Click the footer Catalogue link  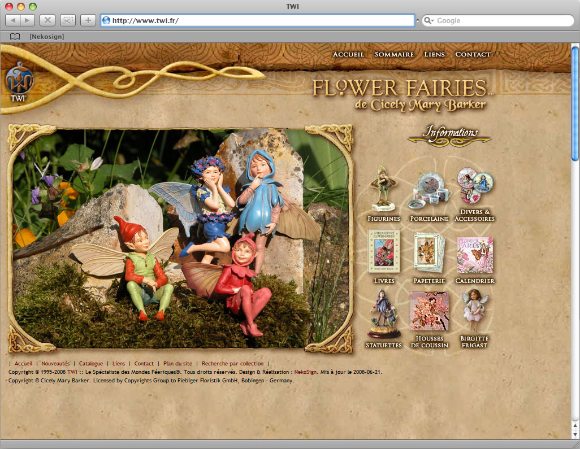91,364
